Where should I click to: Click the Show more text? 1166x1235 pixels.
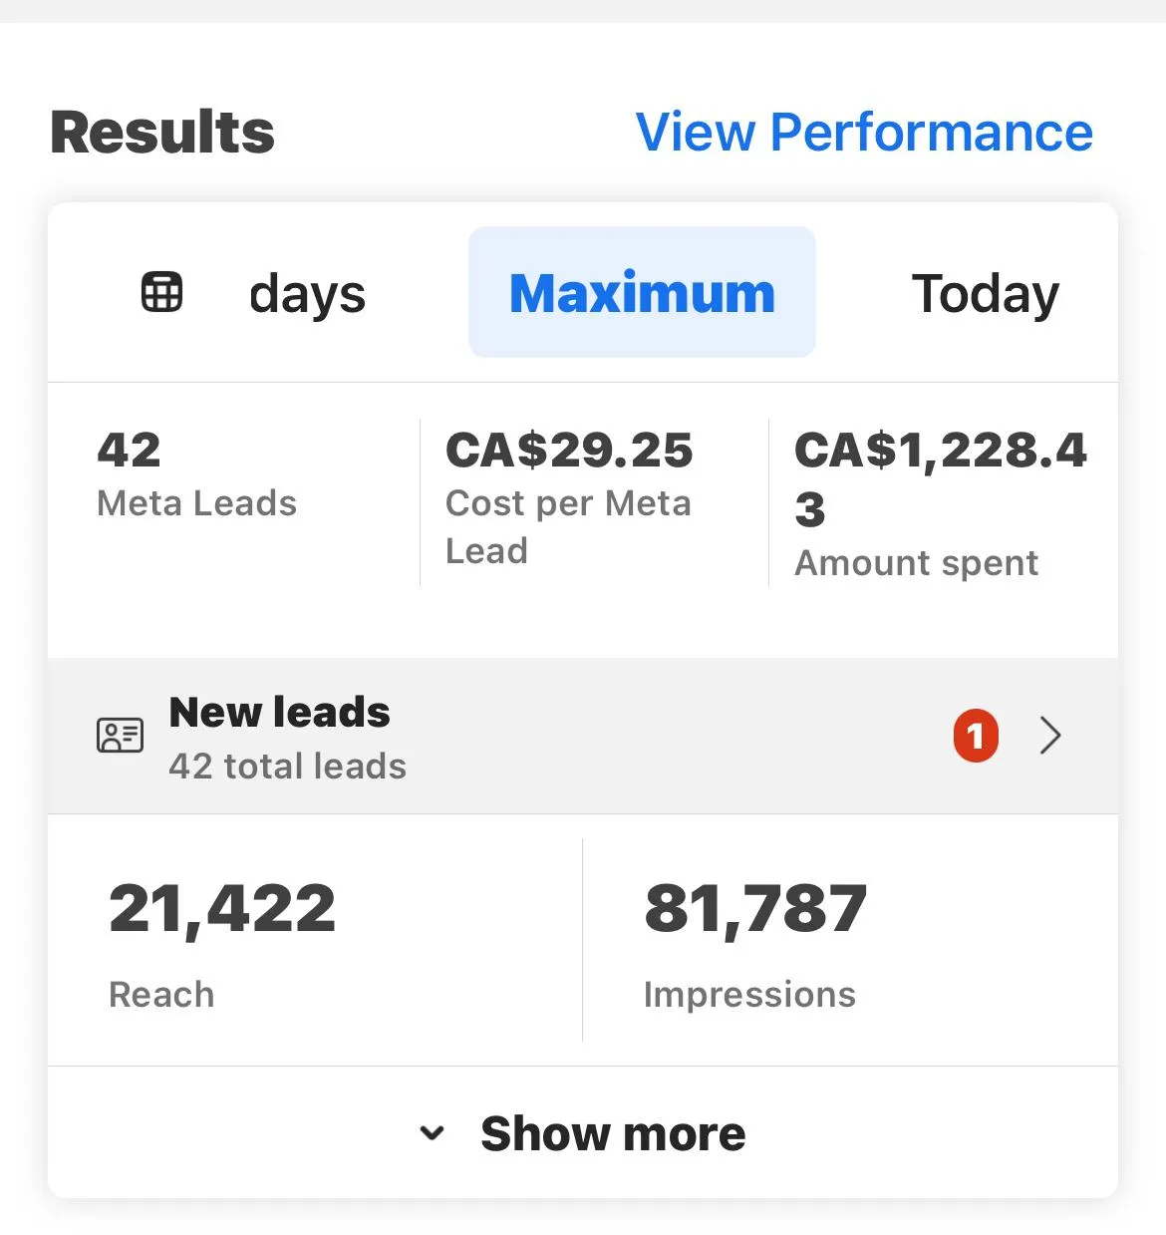tap(613, 1133)
